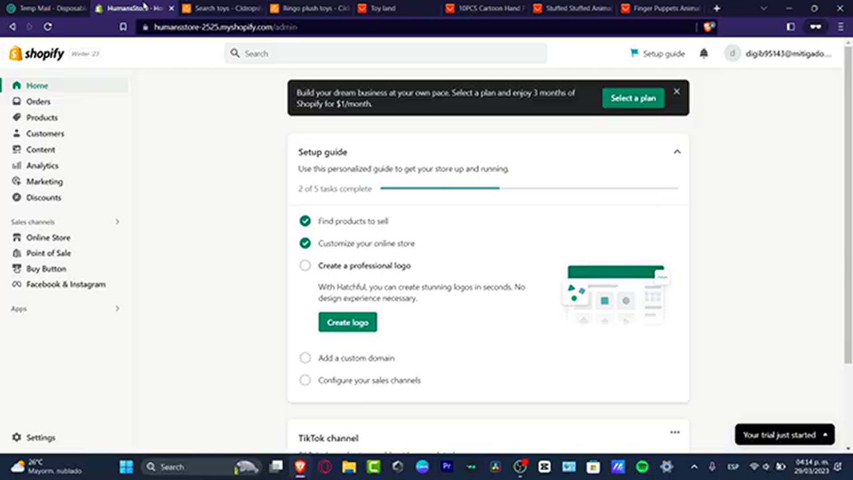
Task: Open Marketing section
Action: click(44, 181)
